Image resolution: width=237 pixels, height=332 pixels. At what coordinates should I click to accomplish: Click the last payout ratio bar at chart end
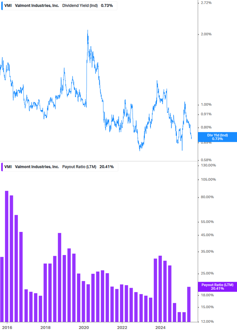coord(189,304)
